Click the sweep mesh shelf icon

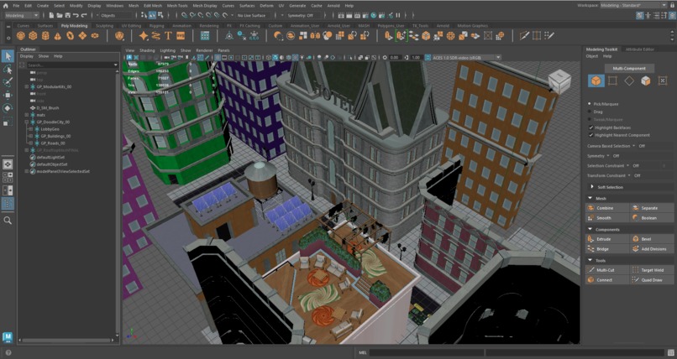(x=156, y=36)
